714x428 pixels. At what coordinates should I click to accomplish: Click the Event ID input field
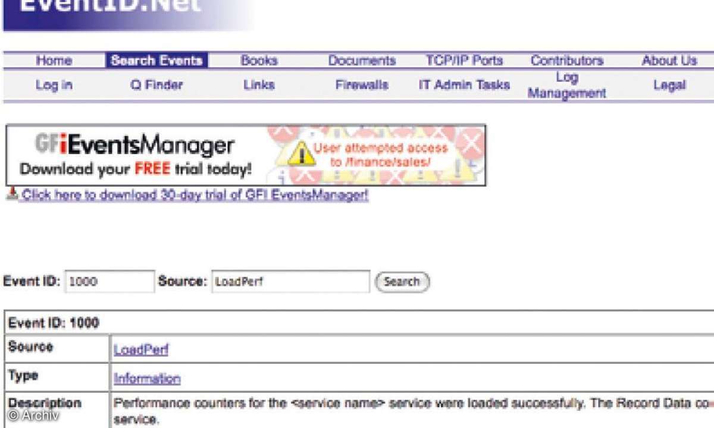coord(109,282)
